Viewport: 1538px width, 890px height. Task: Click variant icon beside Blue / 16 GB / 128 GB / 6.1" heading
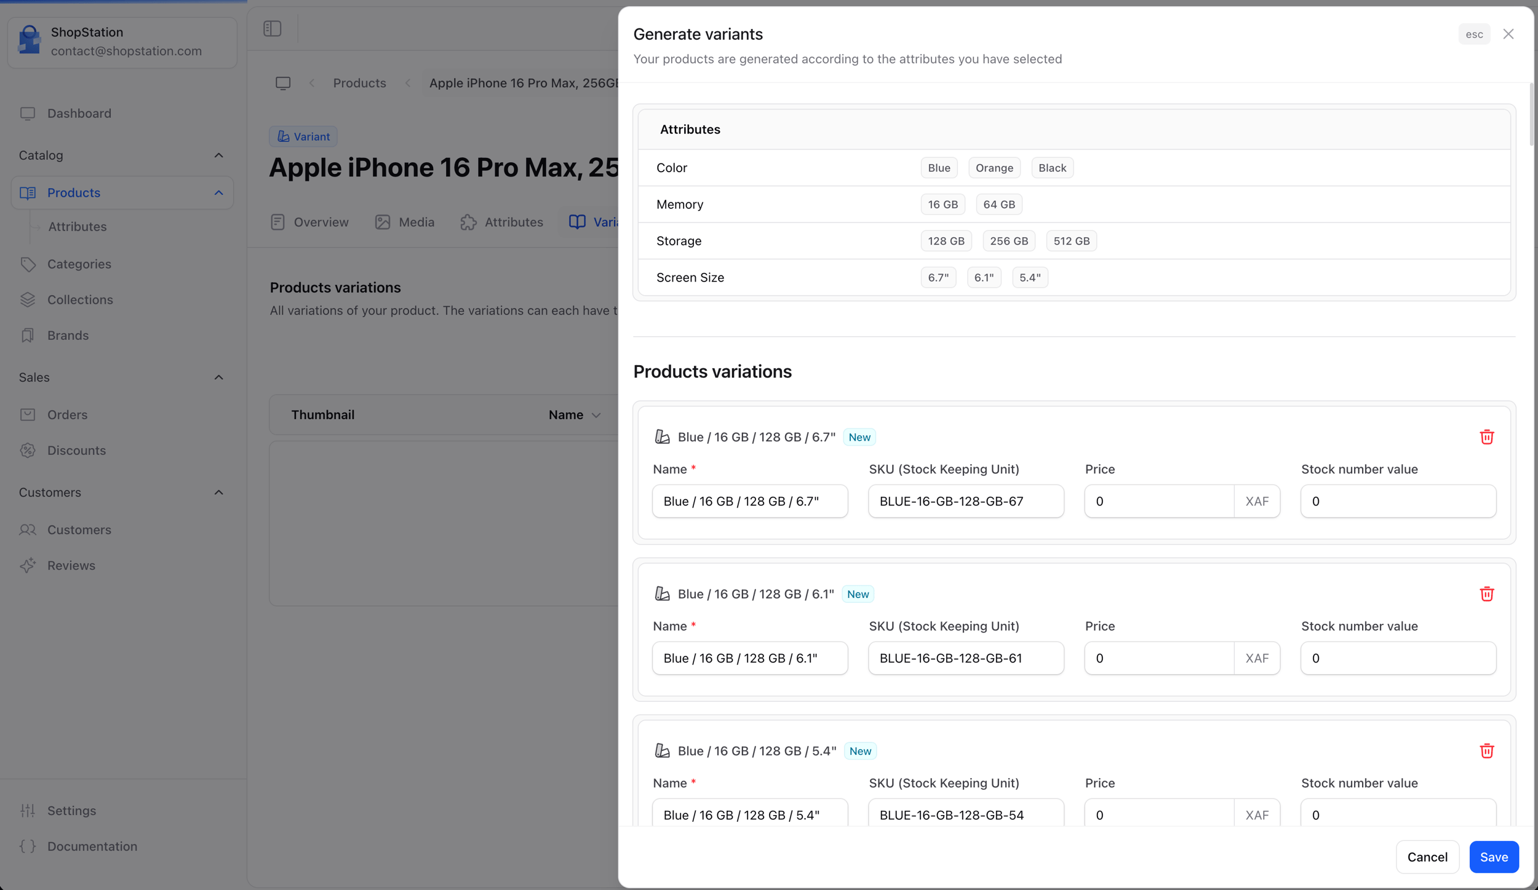pos(662,593)
